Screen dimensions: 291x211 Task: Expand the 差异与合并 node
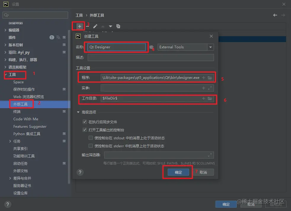10,178
